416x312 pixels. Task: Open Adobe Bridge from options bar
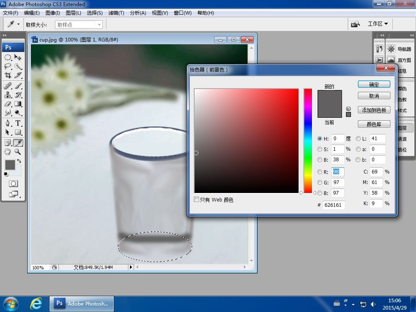pyautogui.click(x=355, y=24)
